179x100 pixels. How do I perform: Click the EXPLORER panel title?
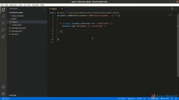(x=13, y=9)
